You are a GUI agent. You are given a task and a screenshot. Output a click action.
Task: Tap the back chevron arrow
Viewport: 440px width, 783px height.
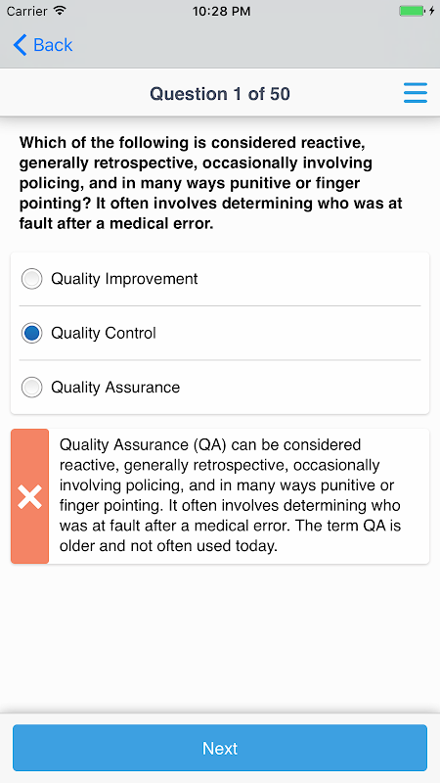click(x=20, y=45)
